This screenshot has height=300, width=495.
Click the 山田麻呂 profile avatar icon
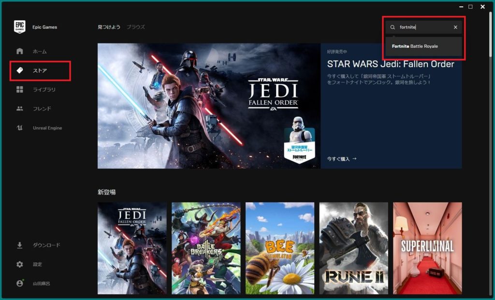(19, 283)
